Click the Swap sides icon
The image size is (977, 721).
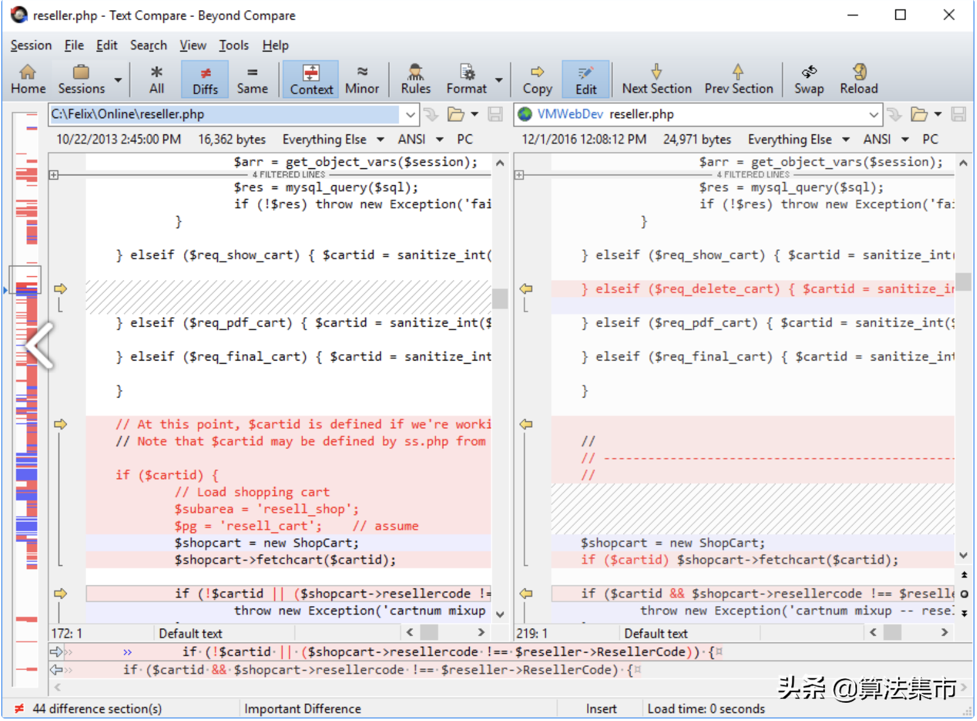[808, 79]
